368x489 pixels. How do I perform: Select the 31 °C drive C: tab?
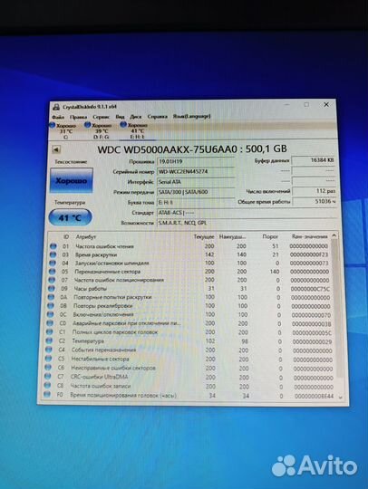point(65,131)
